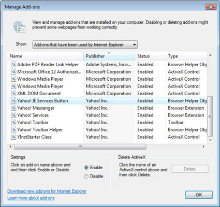Click the vertical scrollbar down arrow
Screen dimensions: 220x207
coord(210,140)
